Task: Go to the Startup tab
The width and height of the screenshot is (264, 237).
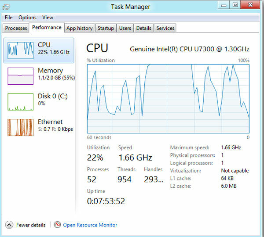Action: click(x=106, y=28)
